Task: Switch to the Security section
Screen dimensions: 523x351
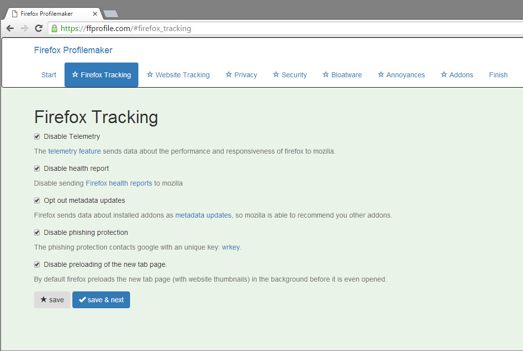Action: tap(290, 75)
